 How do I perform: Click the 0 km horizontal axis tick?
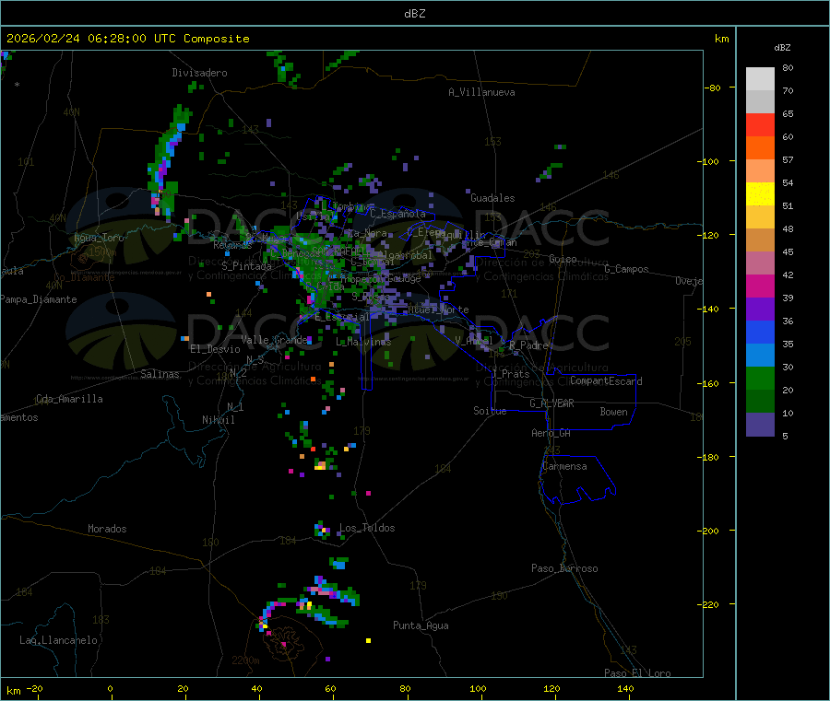click(110, 688)
